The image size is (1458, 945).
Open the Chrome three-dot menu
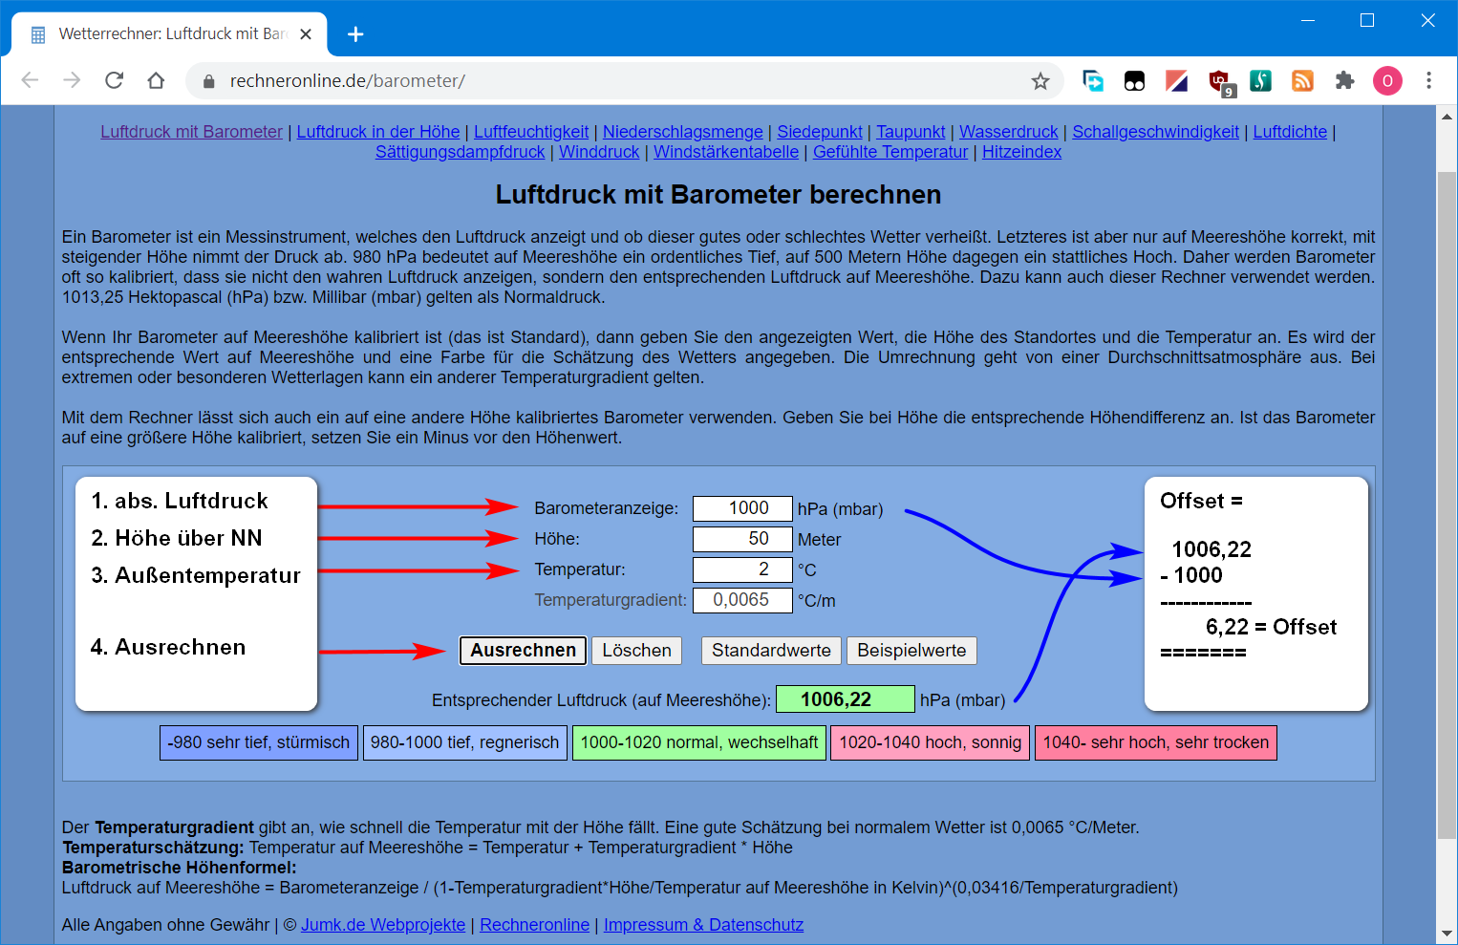pos(1428,81)
